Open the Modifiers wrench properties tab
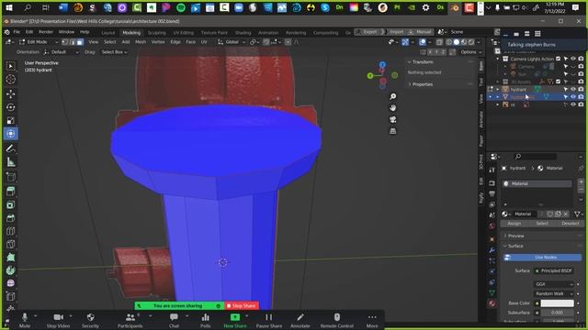Image resolution: width=588 pixels, height=330 pixels. (x=492, y=250)
